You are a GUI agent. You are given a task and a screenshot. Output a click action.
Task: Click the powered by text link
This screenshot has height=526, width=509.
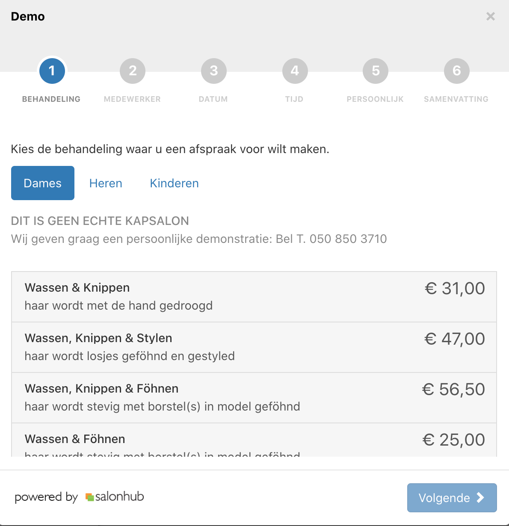coord(46,497)
